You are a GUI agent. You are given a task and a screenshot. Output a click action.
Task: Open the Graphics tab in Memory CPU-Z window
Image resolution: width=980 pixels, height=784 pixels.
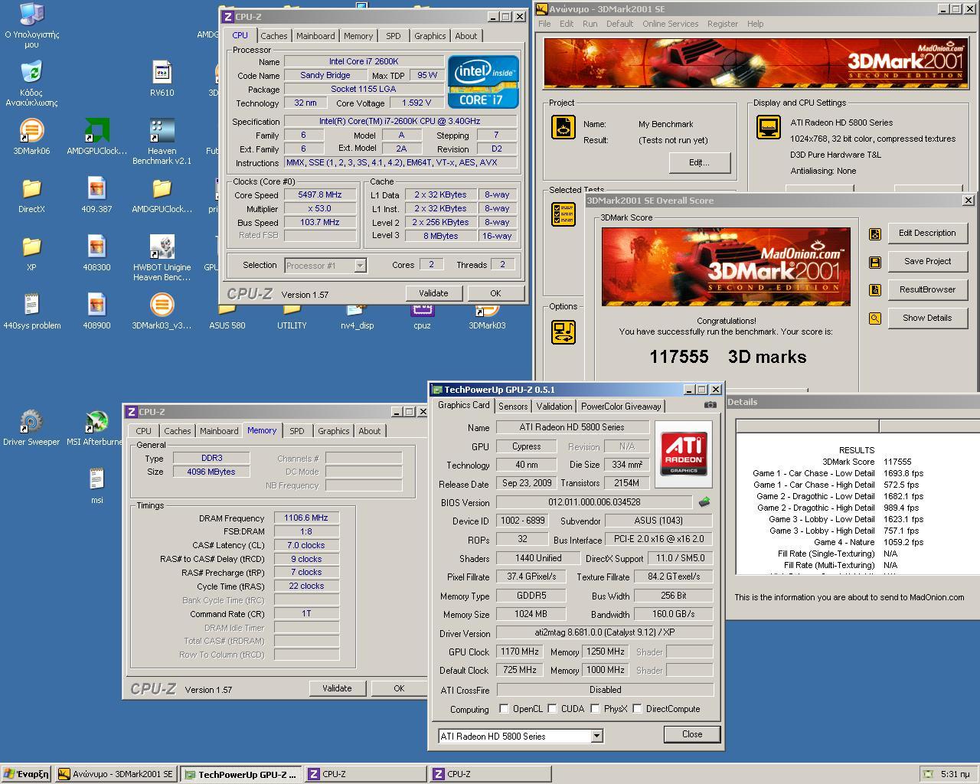click(333, 431)
